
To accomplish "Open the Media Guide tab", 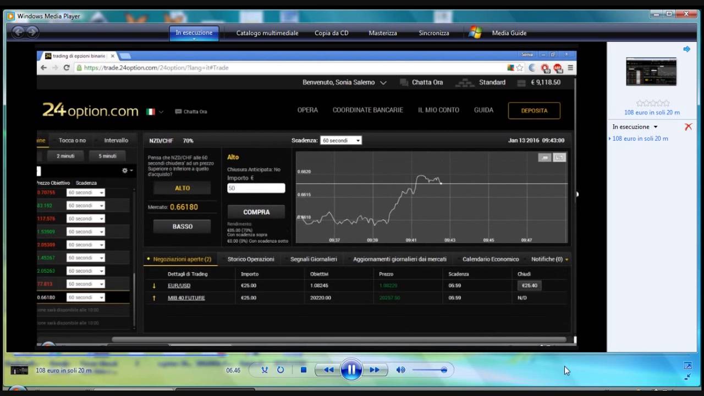I will point(509,33).
